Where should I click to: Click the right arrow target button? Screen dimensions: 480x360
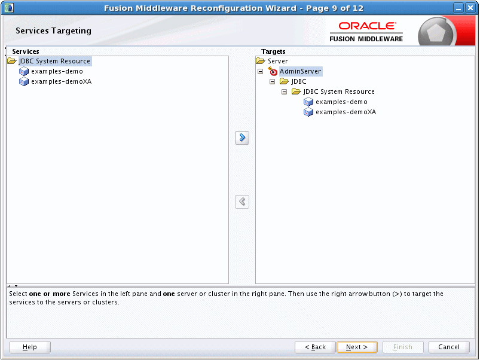tap(242, 138)
